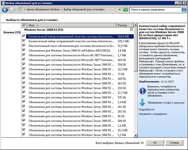The image size is (188, 150).
Task: Click the 2,1 МБ size cell
Action: [122, 125]
